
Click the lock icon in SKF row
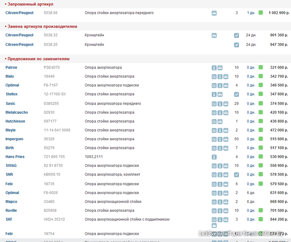coord(214,226)
